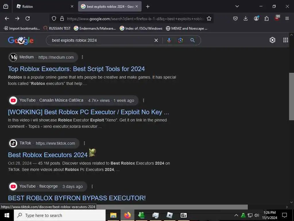The height and width of the screenshot is (221, 294).
Task: Open tracking protection shield icon
Action: (54, 18)
